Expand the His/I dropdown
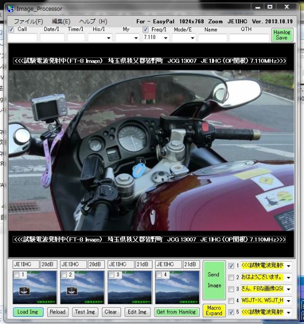Viewport: 304px width, 324px height. pyautogui.click(x=108, y=38)
